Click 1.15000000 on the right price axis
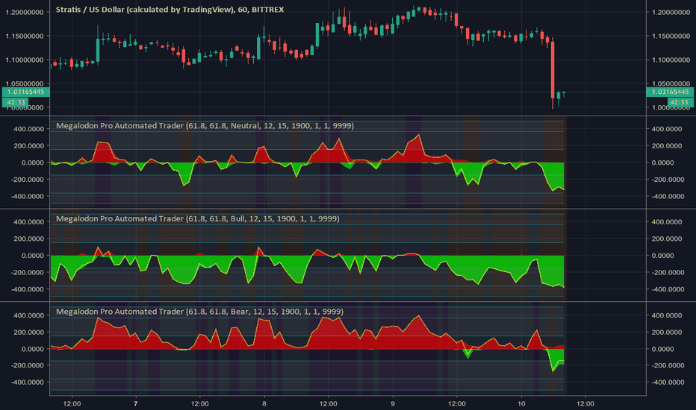This screenshot has height=410, width=696. (x=671, y=36)
